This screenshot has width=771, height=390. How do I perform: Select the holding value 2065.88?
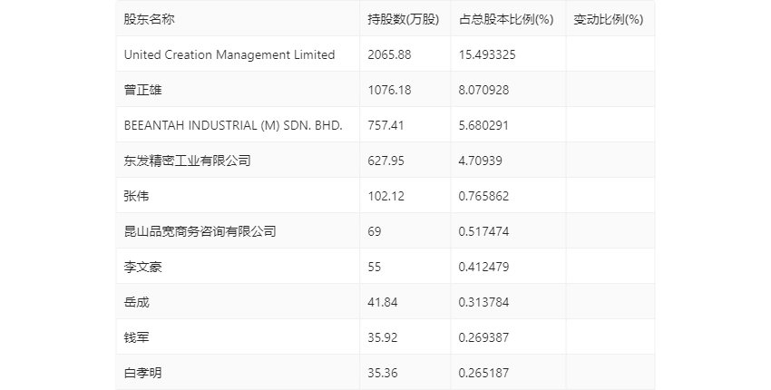coord(389,54)
